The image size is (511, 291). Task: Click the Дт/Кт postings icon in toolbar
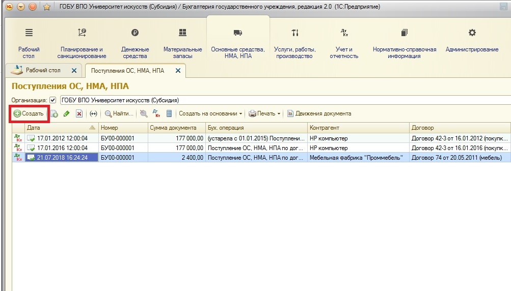click(156, 114)
